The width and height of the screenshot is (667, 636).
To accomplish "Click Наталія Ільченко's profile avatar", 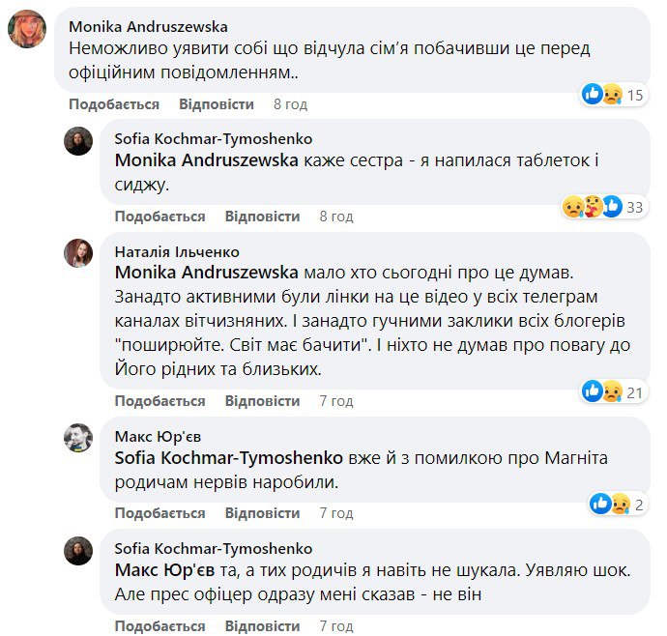I will point(78,253).
